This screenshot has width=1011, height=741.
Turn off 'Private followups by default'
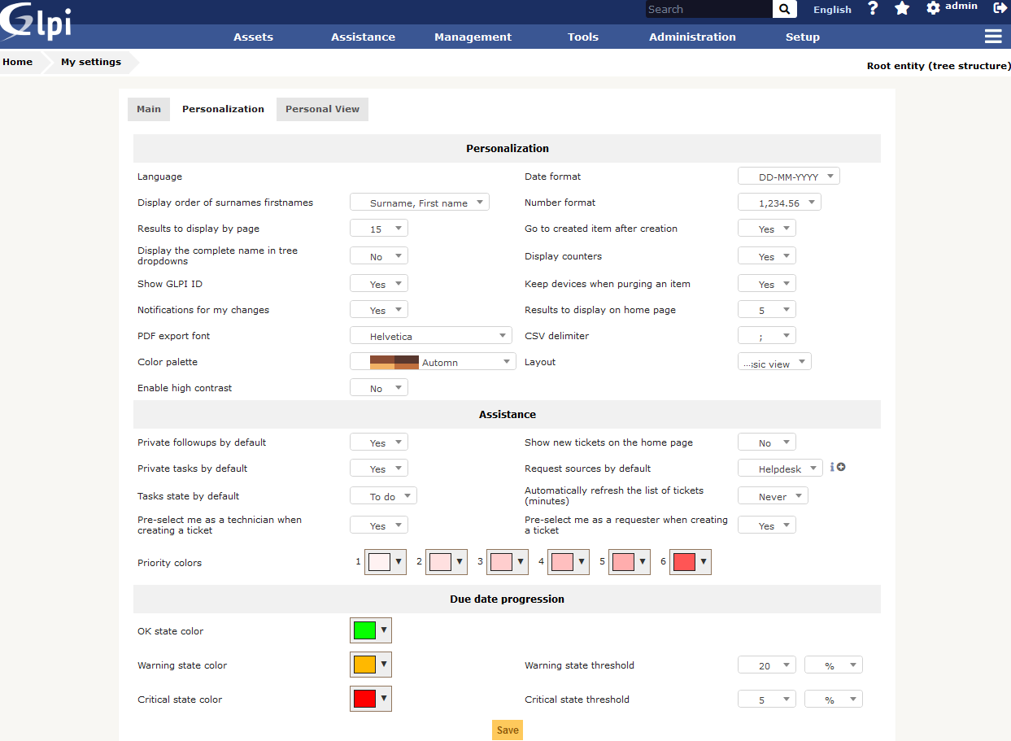tap(378, 442)
